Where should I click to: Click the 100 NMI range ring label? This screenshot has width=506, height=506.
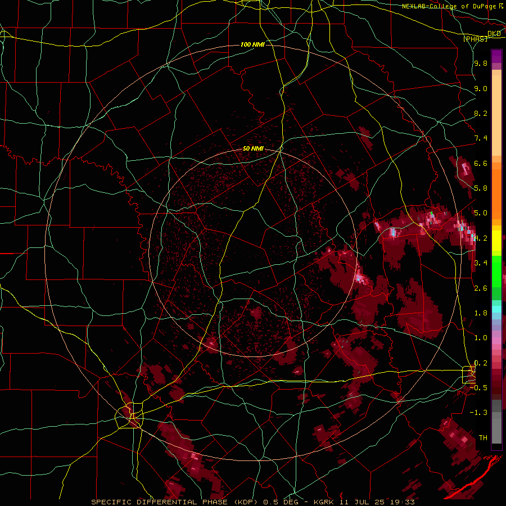click(x=252, y=44)
